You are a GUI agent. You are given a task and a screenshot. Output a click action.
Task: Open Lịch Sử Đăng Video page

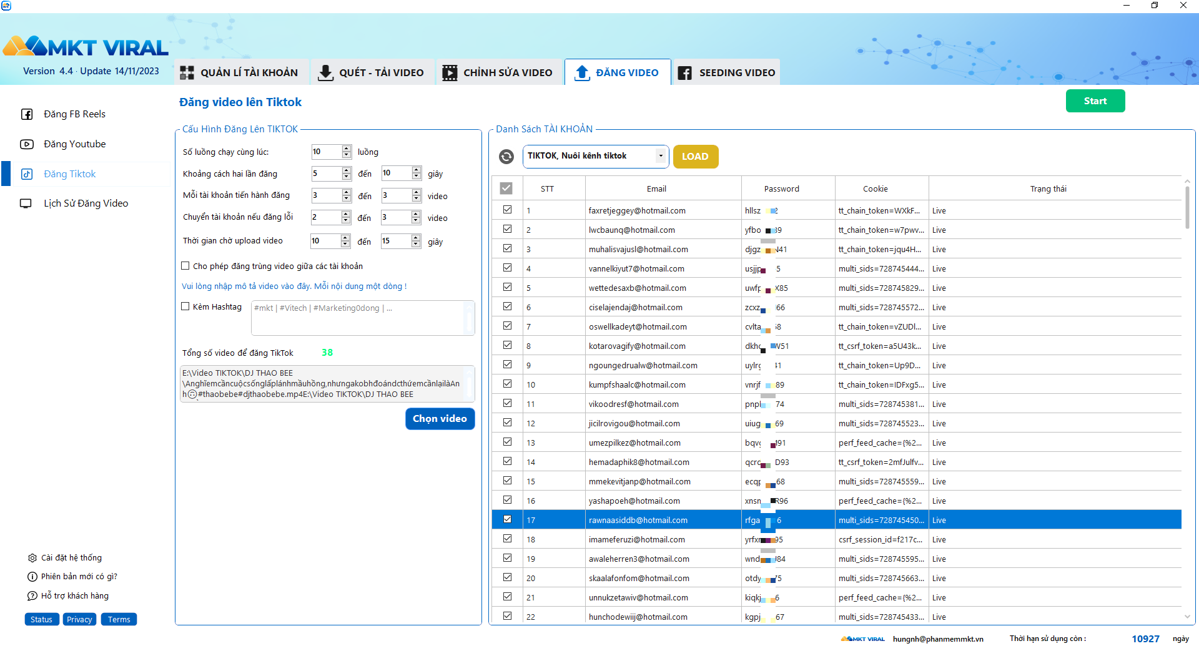point(86,203)
